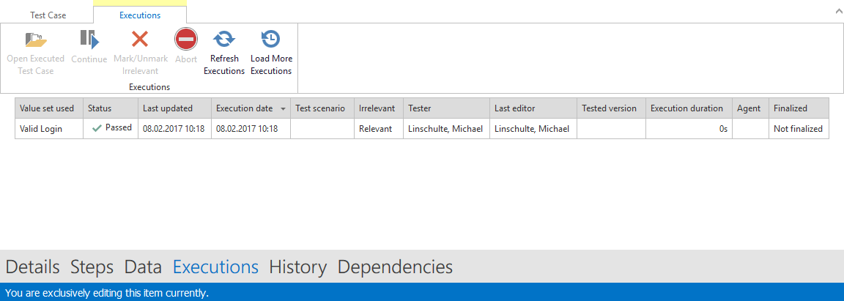Click the Not finalized cell
844x301 pixels.
[798, 129]
